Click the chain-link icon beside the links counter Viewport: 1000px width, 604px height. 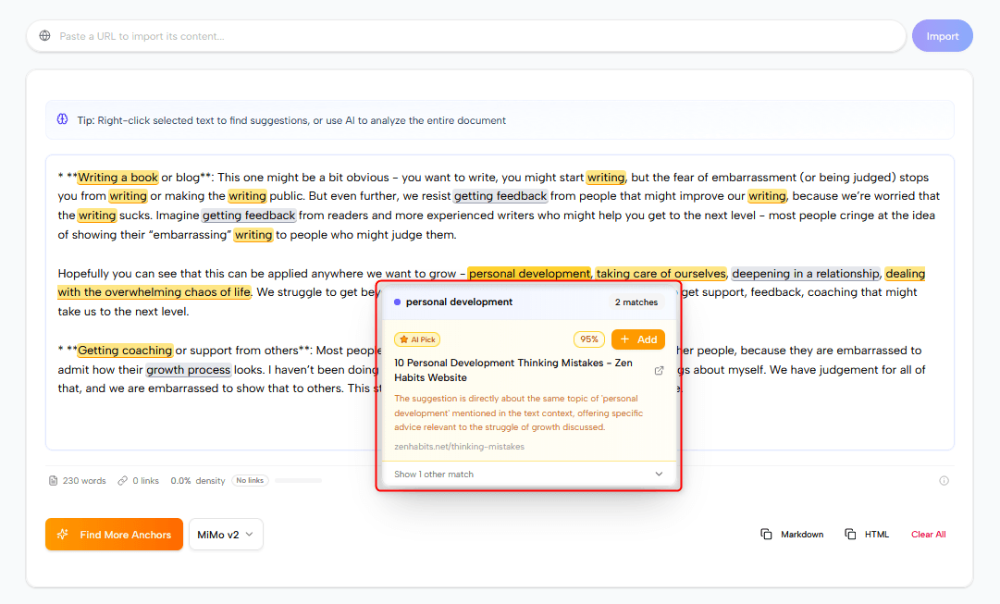point(121,480)
